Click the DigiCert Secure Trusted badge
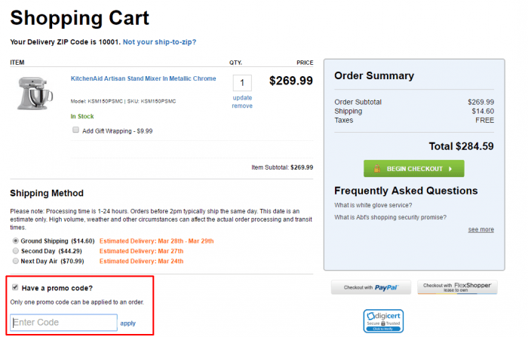Viewport: 528px width, 337px height. 383,321
